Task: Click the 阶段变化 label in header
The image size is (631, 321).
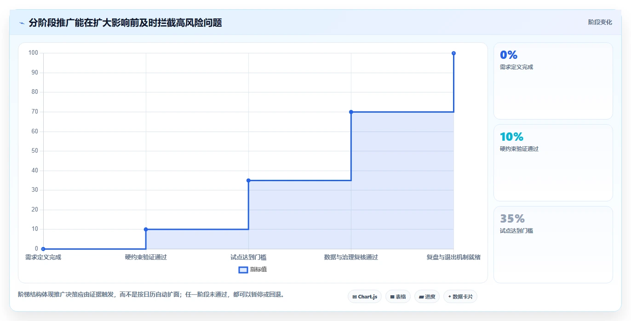Action: coord(600,22)
